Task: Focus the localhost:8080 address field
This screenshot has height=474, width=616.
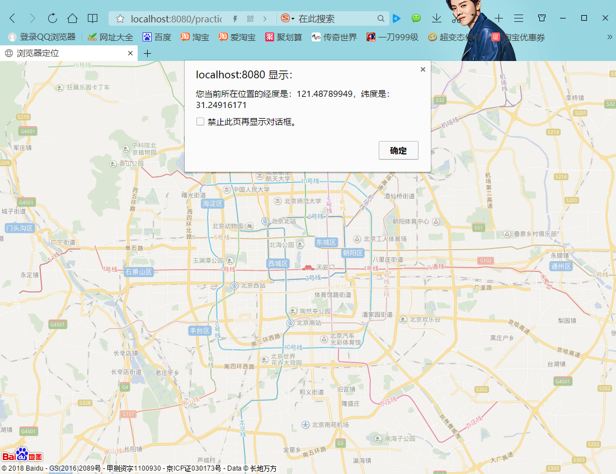Action: pyautogui.click(x=176, y=18)
